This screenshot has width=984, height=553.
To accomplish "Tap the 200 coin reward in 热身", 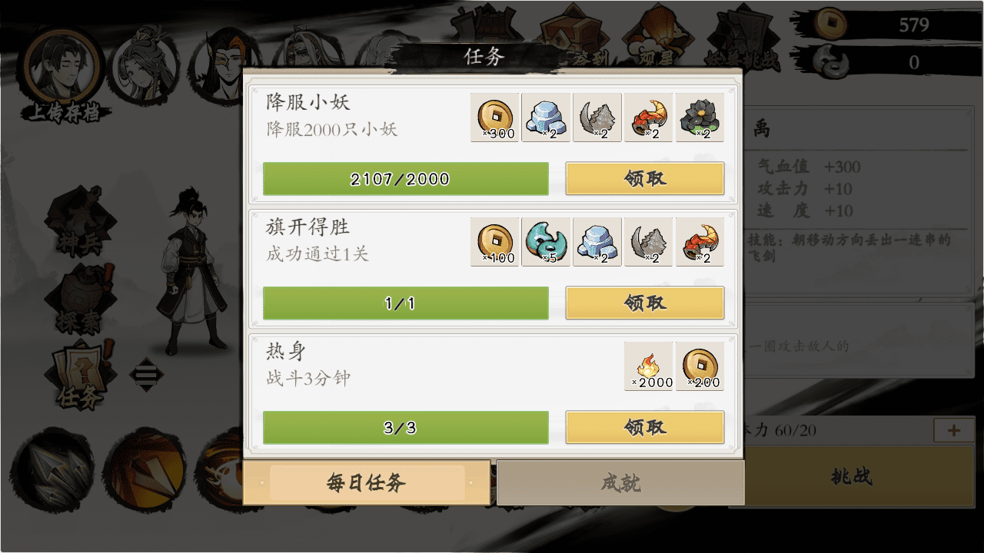I will point(700,366).
